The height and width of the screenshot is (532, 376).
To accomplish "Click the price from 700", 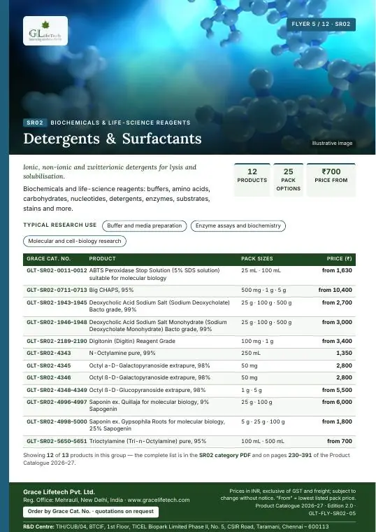I will [340, 442].
